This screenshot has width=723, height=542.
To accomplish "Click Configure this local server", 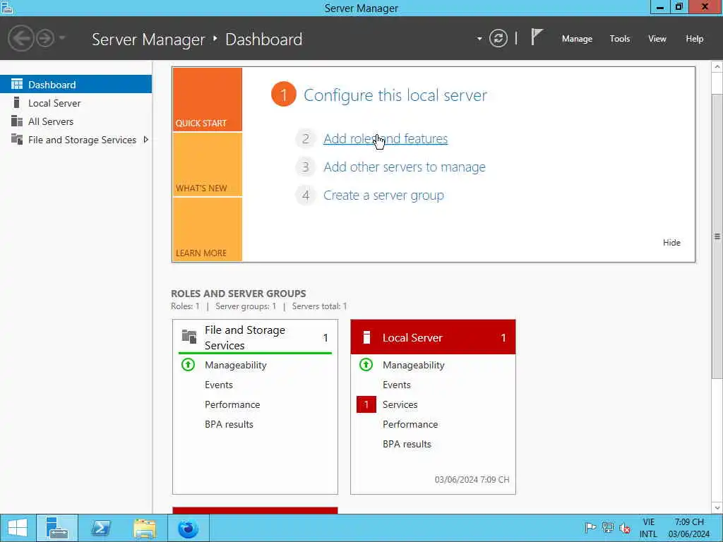I will pyautogui.click(x=395, y=95).
